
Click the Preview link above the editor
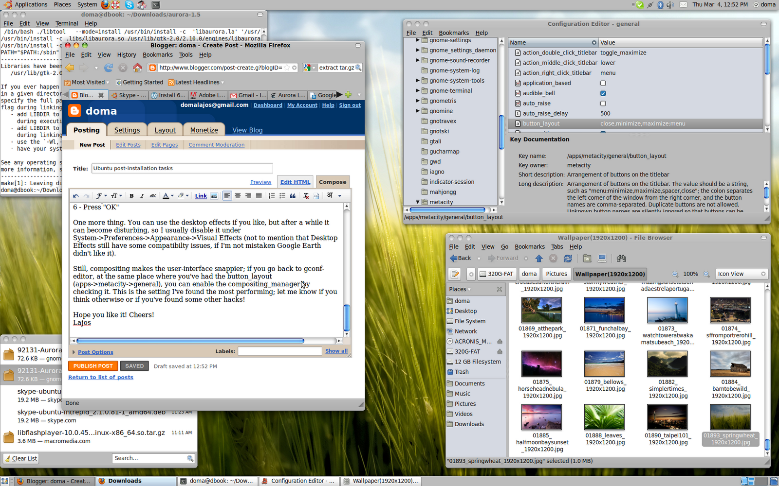click(261, 182)
